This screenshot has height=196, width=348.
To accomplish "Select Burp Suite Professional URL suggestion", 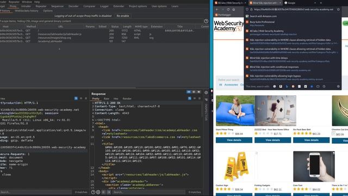I will 293,23.
